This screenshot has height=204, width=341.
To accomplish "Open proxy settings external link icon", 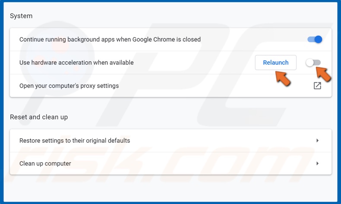I will [x=317, y=85].
